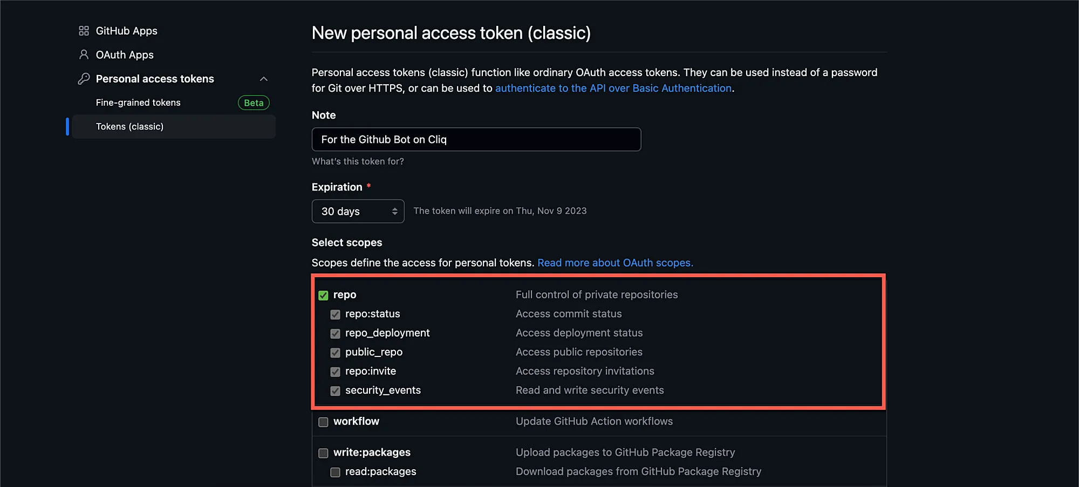Open Fine-grained tokens in sidebar

coord(138,102)
